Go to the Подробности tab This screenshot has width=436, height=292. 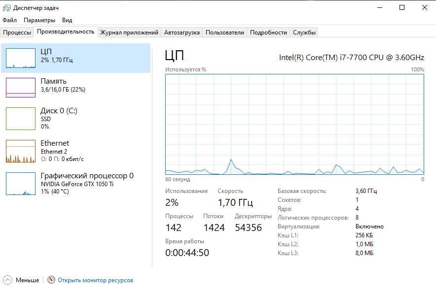(268, 32)
